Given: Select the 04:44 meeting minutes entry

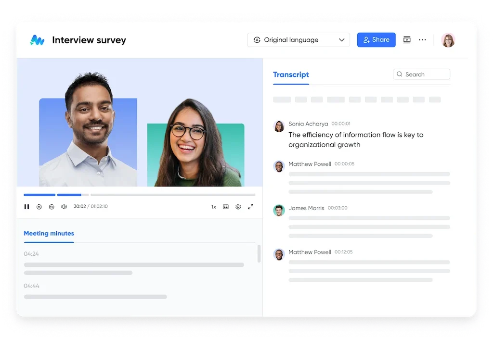Looking at the screenshot, I should (31, 286).
